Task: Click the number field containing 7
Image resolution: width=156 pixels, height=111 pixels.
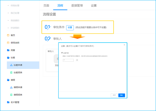Action: 68,60
